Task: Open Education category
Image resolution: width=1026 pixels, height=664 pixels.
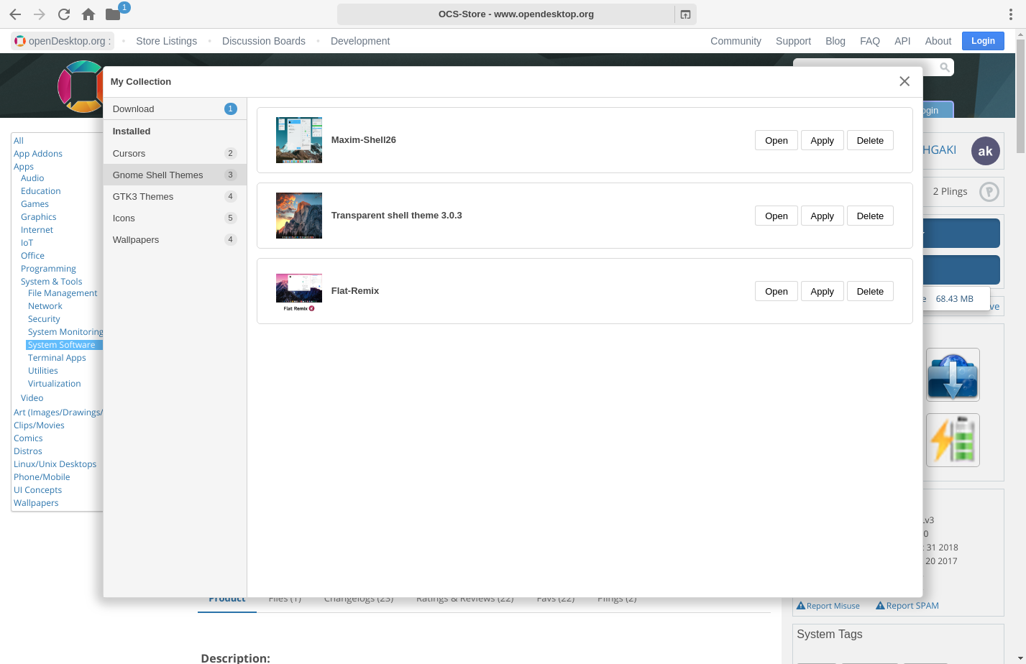Action: (41, 191)
